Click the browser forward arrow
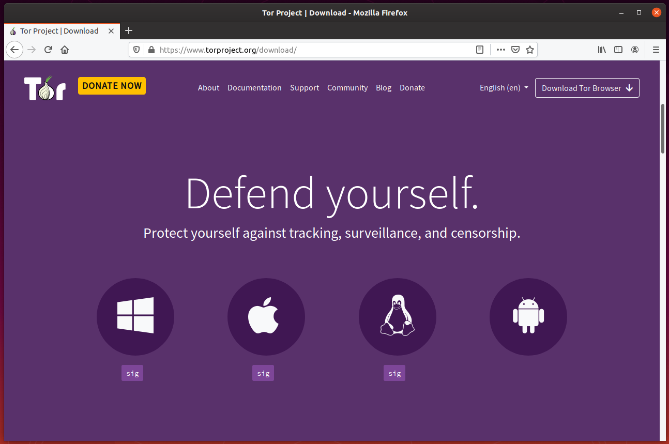Screen dimensions: 669x444 pyautogui.click(x=32, y=50)
